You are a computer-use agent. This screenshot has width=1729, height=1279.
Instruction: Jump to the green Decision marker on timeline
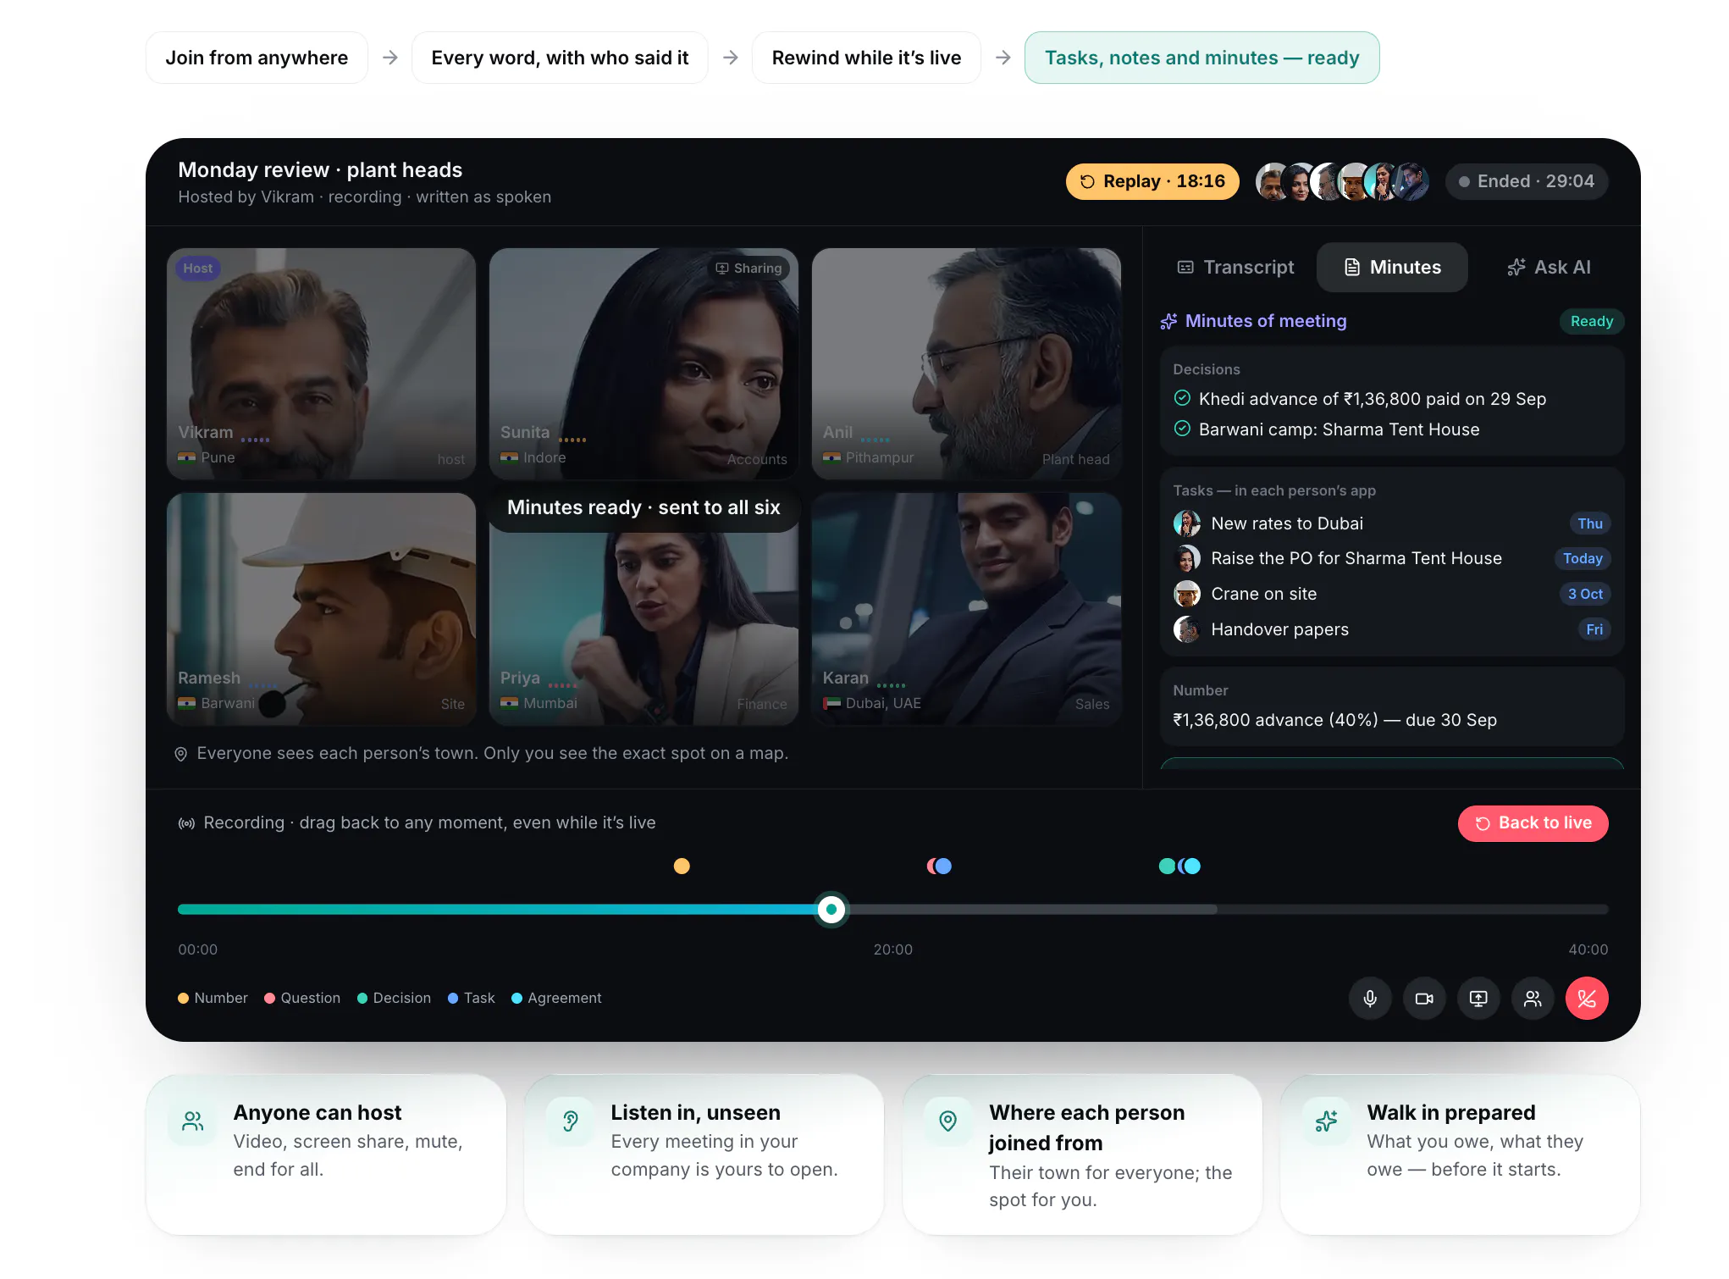[1167, 866]
